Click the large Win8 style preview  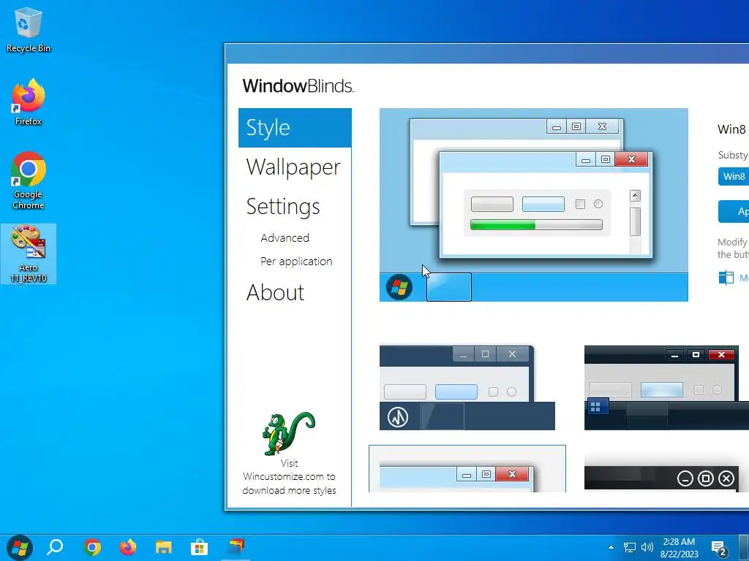pos(533,205)
